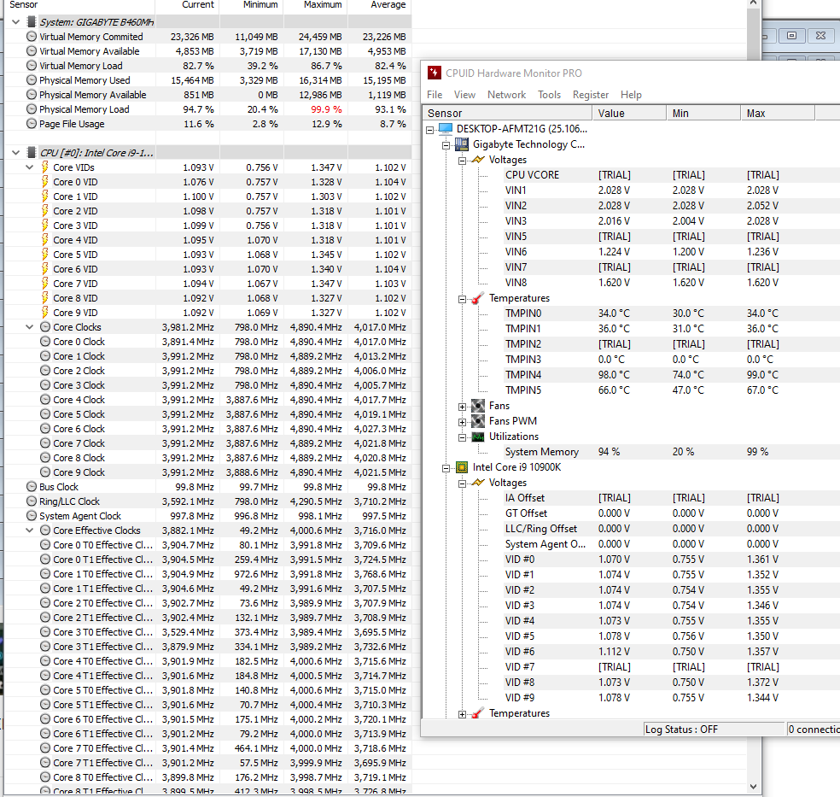840x797 pixels.
Task: Click the Utilizations graph icon
Action: pos(478,437)
